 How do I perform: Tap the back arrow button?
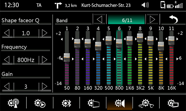(173, 20)
